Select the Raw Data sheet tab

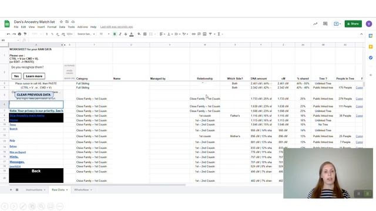(59, 190)
